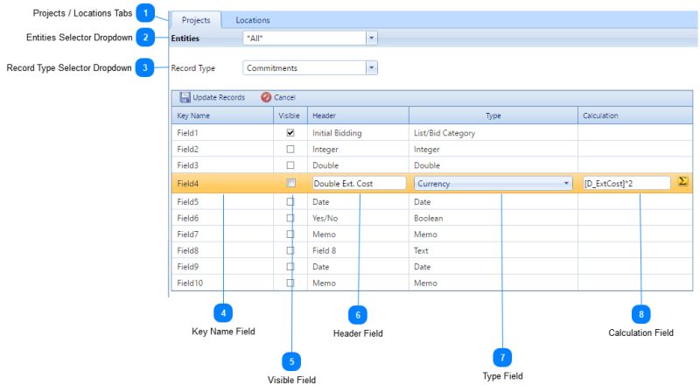Open the sigma calculation editor icon
This screenshot has height=392, width=700.
[x=682, y=181]
